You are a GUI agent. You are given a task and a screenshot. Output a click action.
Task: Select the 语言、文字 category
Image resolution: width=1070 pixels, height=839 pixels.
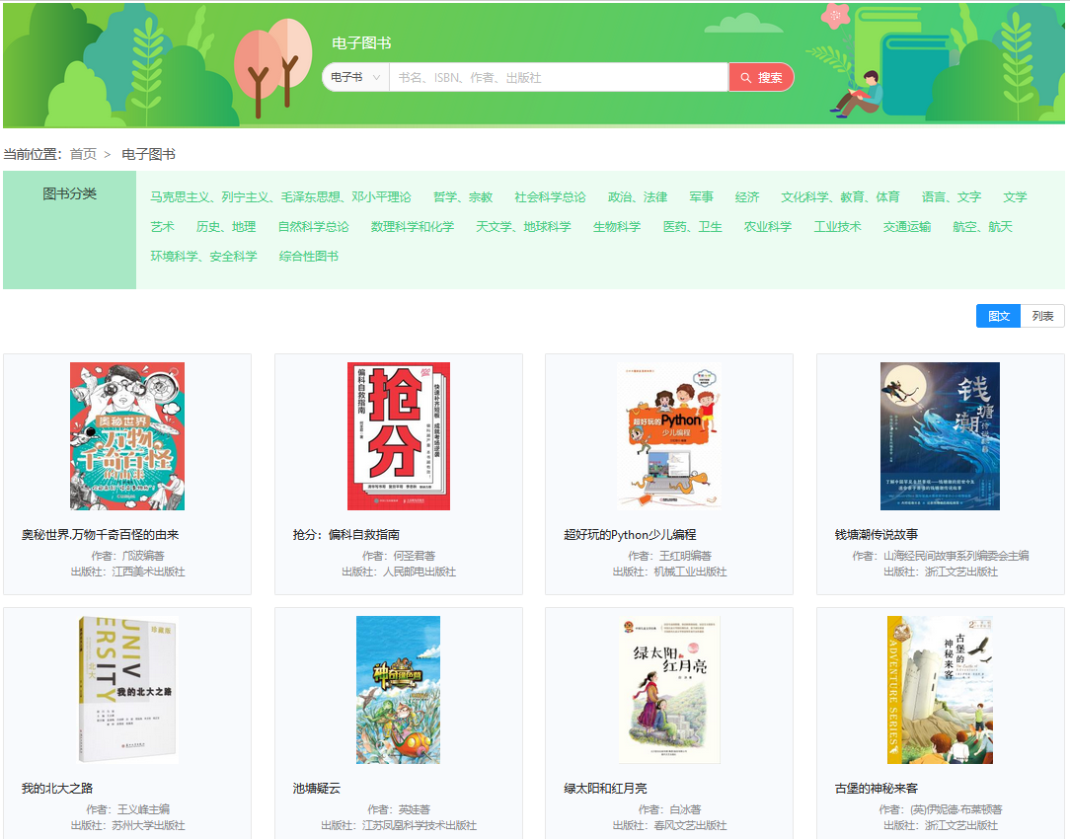(x=952, y=197)
